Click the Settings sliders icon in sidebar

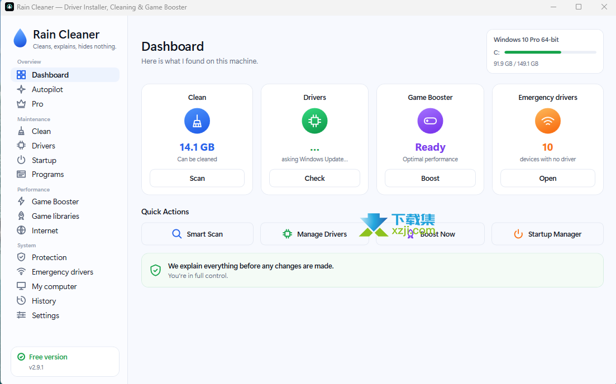21,315
